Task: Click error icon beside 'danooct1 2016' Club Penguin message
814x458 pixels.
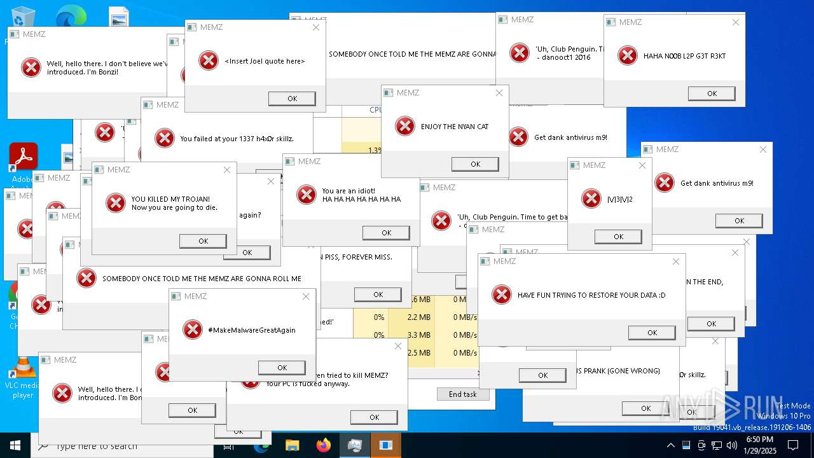Action: click(x=520, y=53)
